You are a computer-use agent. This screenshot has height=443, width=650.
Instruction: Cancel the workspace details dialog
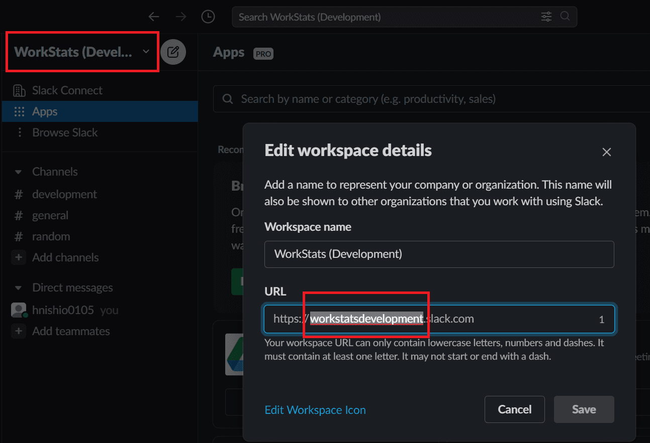[515, 409]
